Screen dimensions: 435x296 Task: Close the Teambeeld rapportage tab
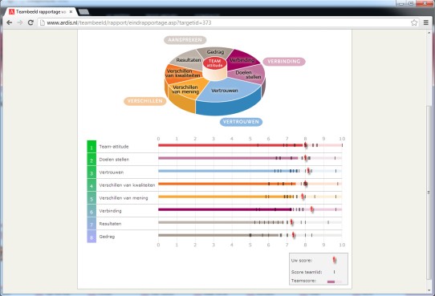click(x=71, y=12)
